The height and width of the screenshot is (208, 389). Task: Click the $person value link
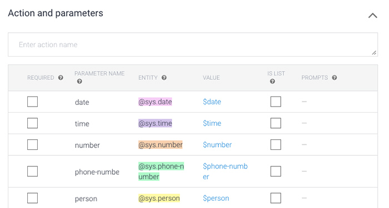pyautogui.click(x=216, y=198)
